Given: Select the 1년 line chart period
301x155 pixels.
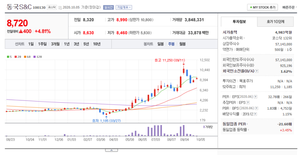Looking at the screenshot, I should [67, 44].
